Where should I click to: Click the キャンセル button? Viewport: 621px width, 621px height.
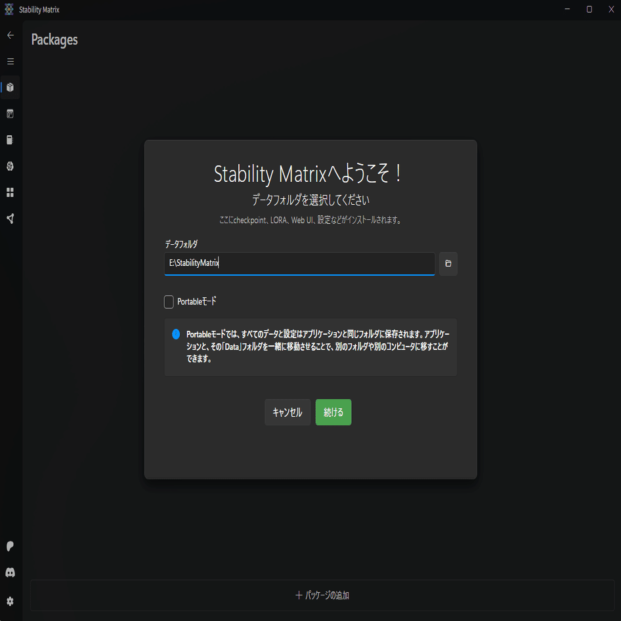click(x=288, y=412)
